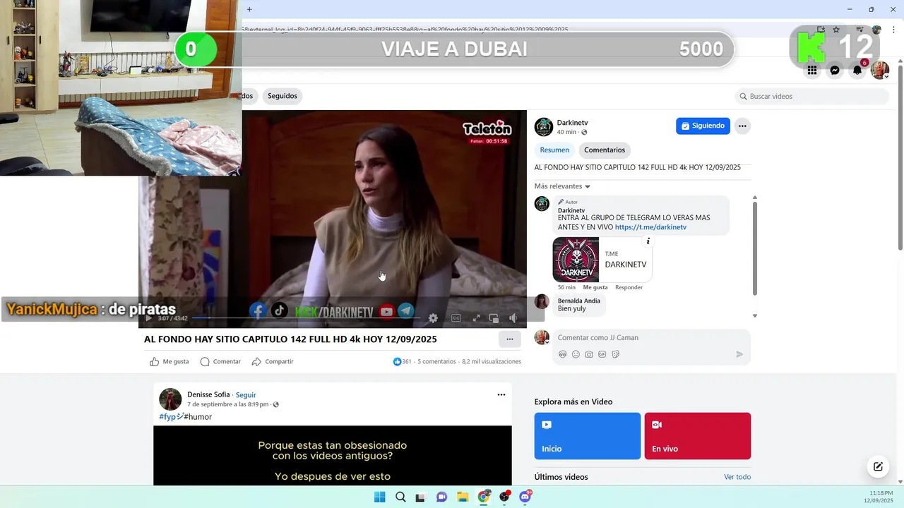Open the 5 comentarios link
Screen dimensions: 904x508
(x=436, y=361)
